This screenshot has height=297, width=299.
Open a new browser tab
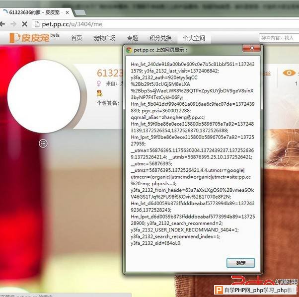[80, 12]
